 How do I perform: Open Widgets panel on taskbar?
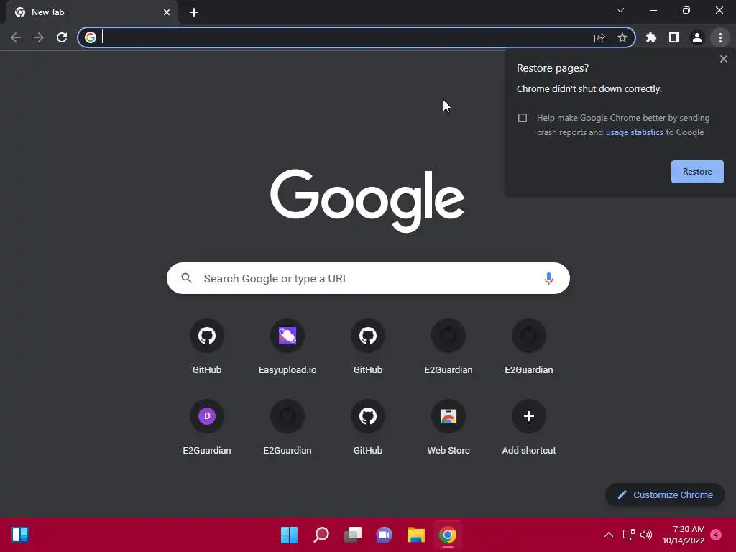point(20,535)
